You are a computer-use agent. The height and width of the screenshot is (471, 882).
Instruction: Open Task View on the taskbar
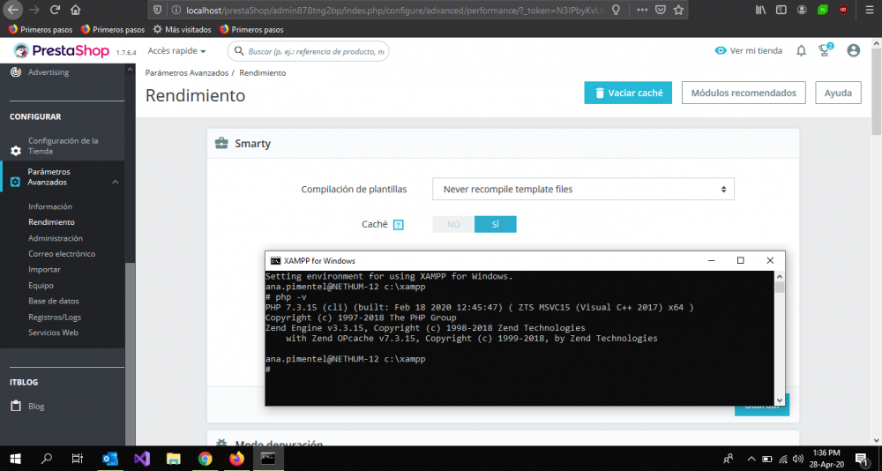78,459
